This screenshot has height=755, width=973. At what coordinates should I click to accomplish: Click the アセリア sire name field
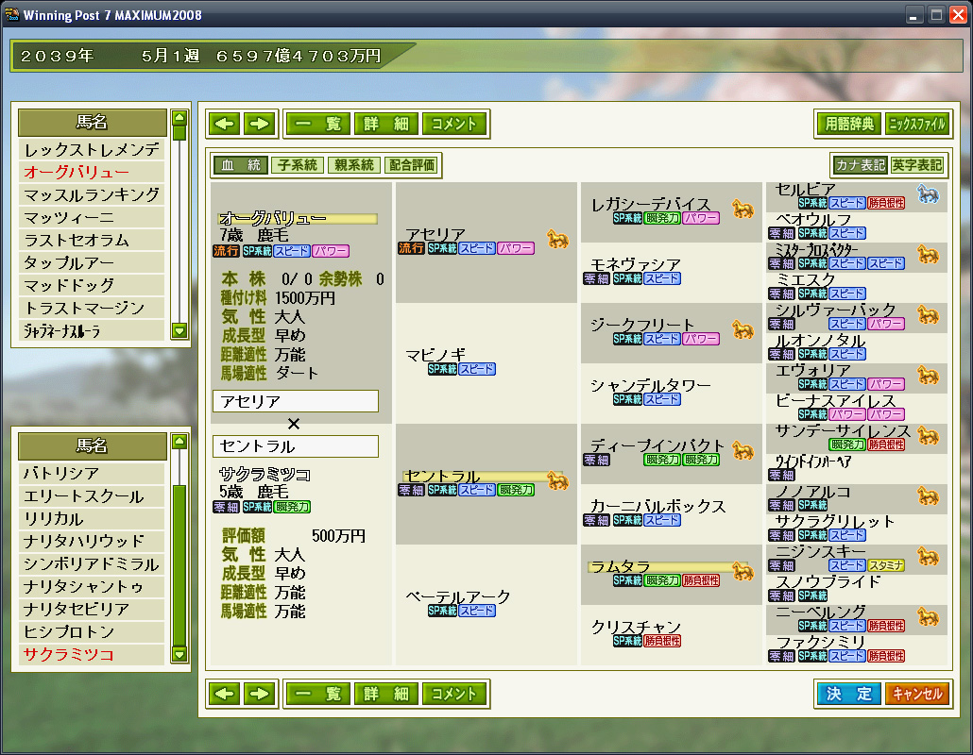point(296,401)
